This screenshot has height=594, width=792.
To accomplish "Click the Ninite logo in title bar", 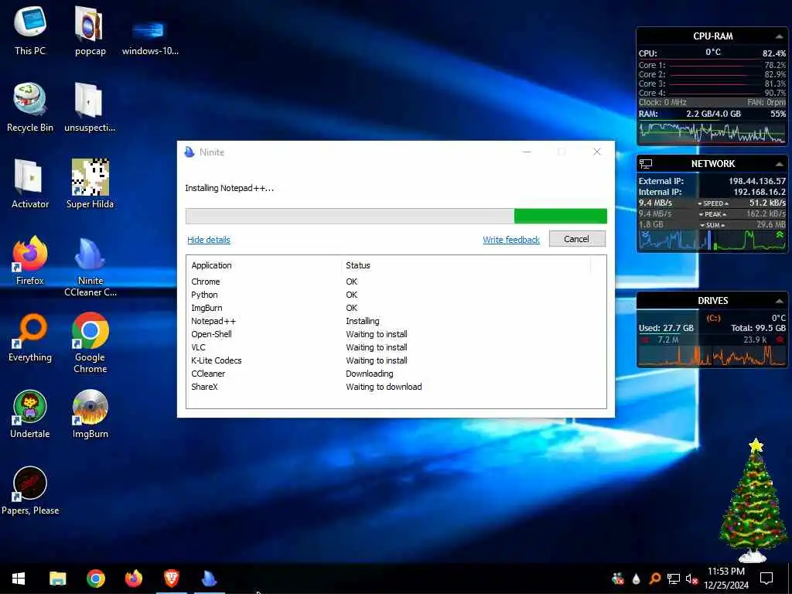I will coord(189,152).
